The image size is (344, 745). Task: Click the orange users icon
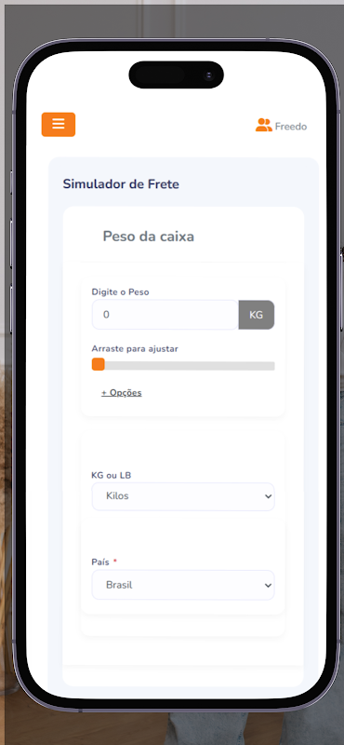(263, 126)
